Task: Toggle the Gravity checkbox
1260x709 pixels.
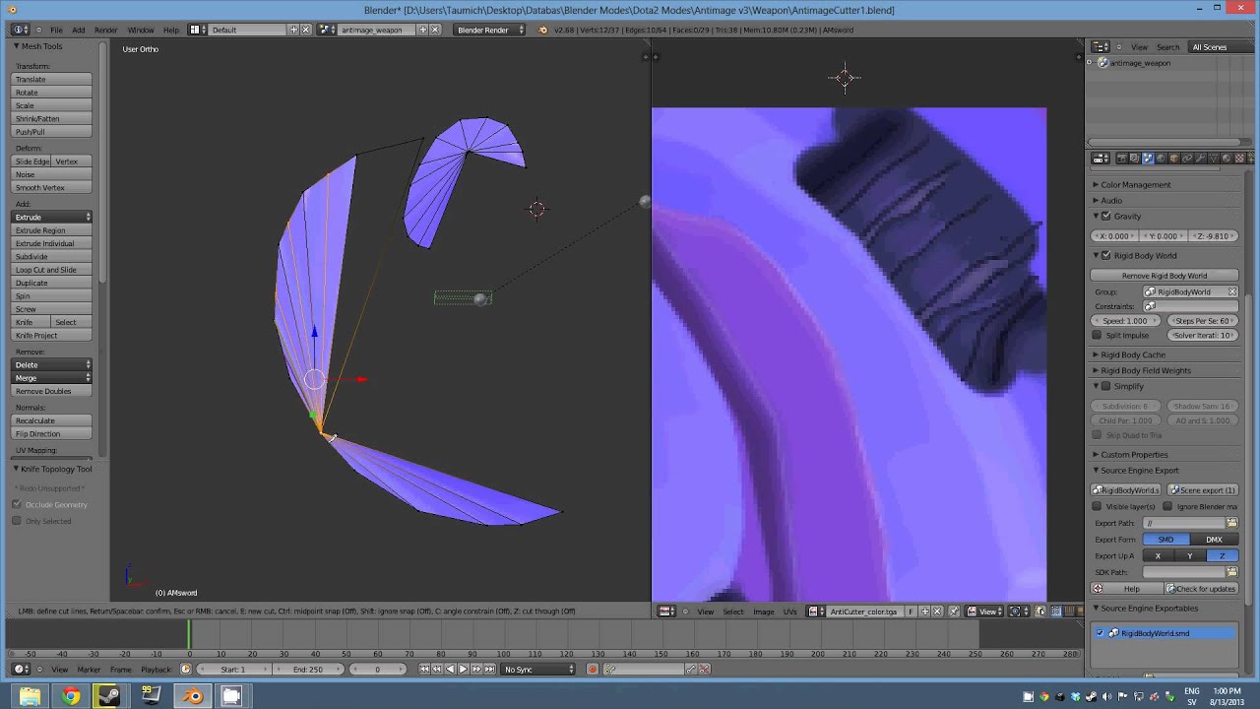Action: (1105, 217)
